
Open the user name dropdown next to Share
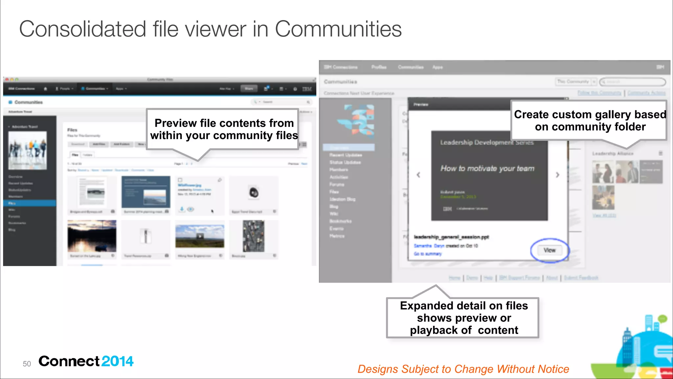click(227, 89)
